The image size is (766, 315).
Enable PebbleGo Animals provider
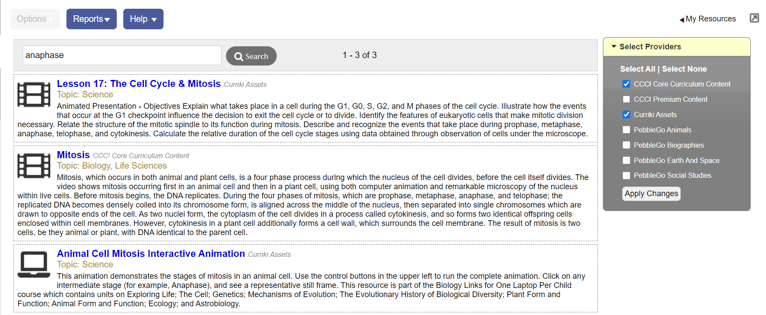tap(627, 130)
